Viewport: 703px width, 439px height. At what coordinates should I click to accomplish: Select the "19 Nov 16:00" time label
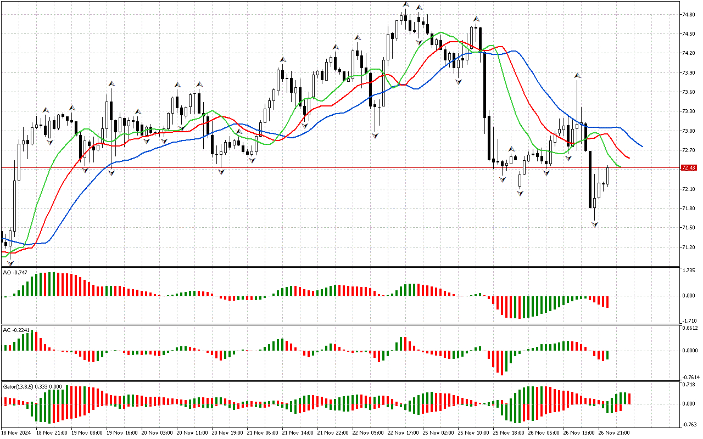(122, 433)
